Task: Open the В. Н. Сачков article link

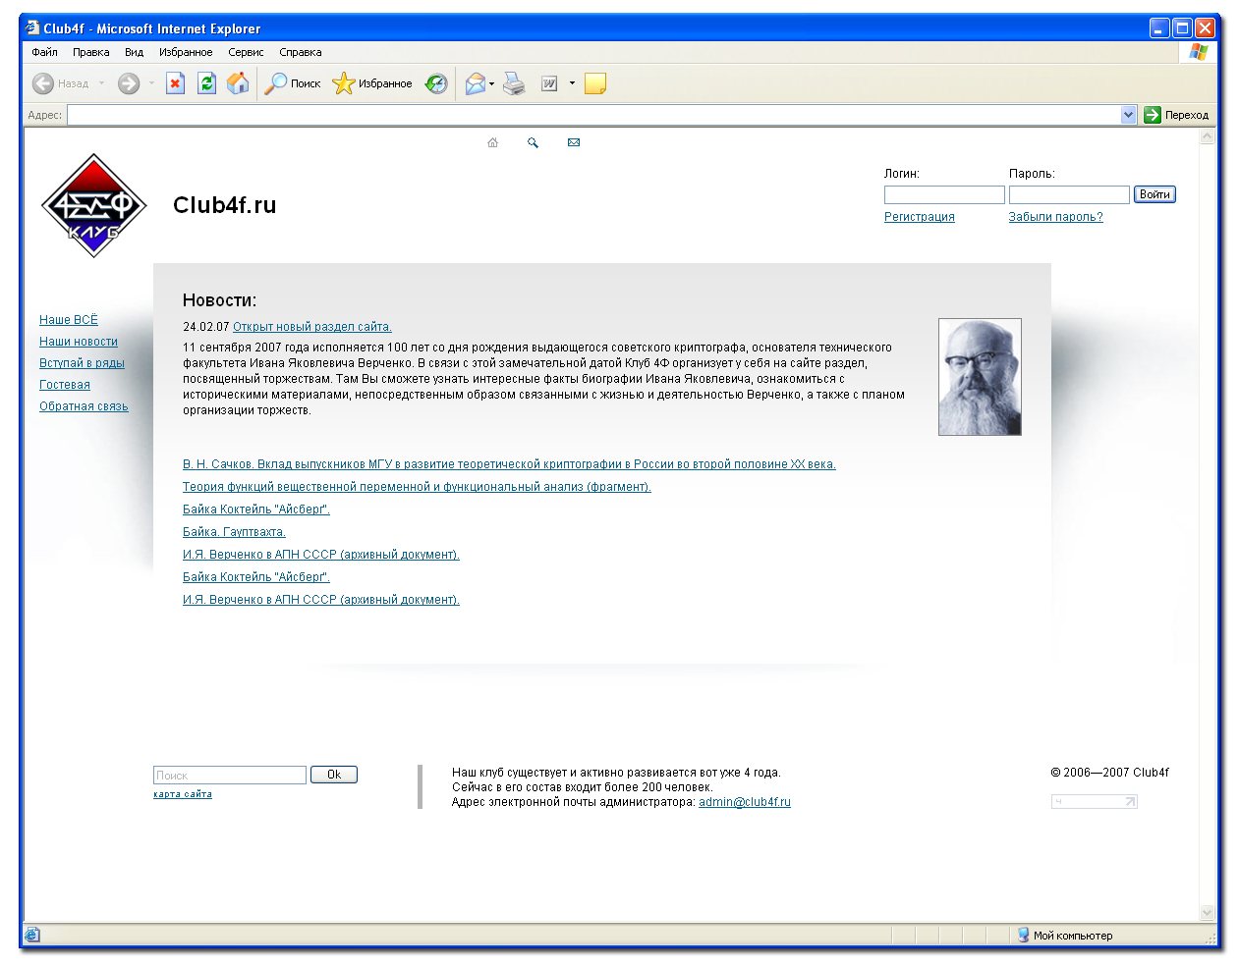Action: 509,464
